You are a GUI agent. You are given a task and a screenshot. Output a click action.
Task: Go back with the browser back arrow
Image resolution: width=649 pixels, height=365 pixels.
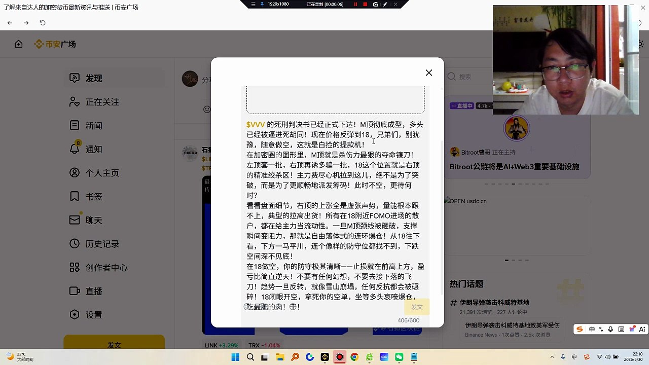10,23
